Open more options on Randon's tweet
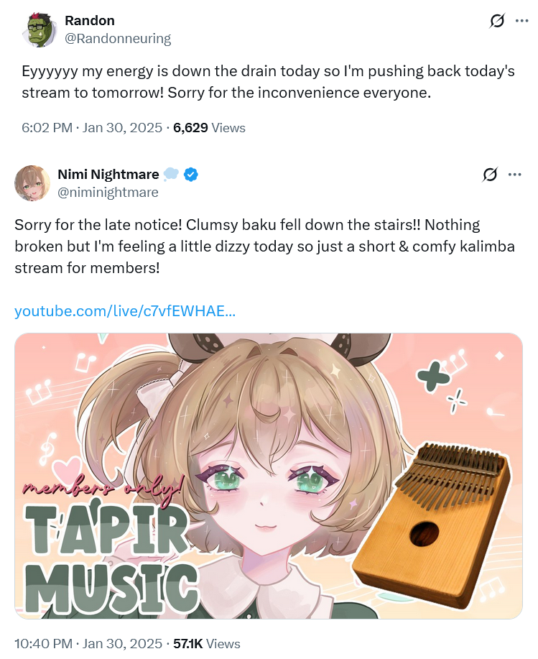Viewport: 538px width, 659px height. click(x=521, y=21)
